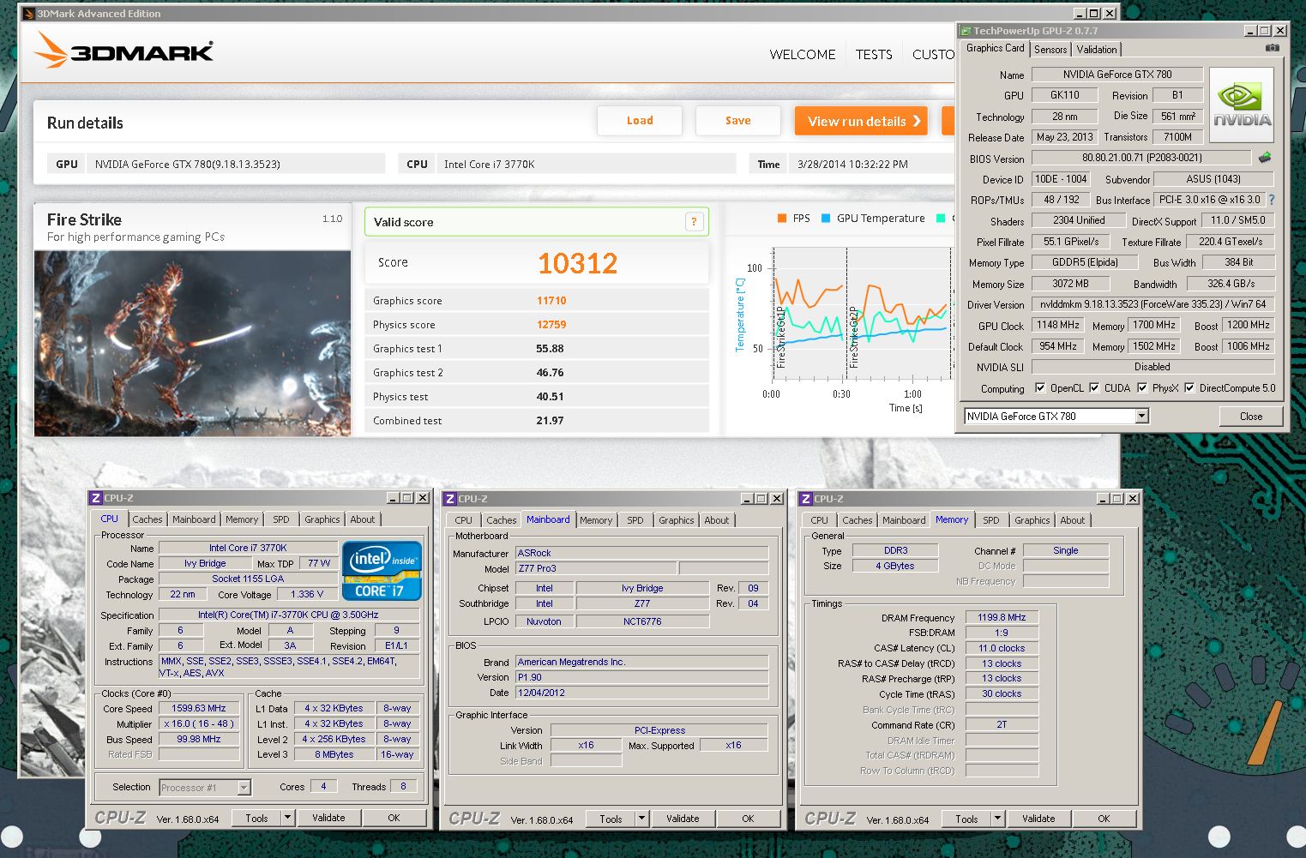Image resolution: width=1306 pixels, height=858 pixels.
Task: Click GPU Temperature blue legend swatch
Action: click(x=826, y=218)
